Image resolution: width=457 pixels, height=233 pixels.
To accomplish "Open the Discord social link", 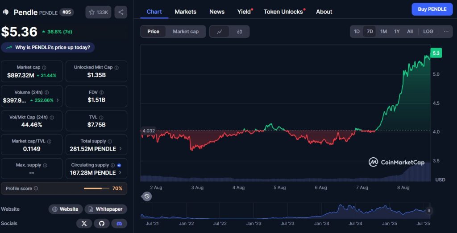I will (x=119, y=223).
